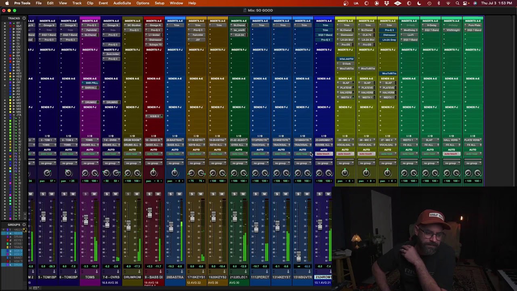This screenshot has height=291, width=517.
Task: Click the UA menu bar icon
Action: click(356, 3)
